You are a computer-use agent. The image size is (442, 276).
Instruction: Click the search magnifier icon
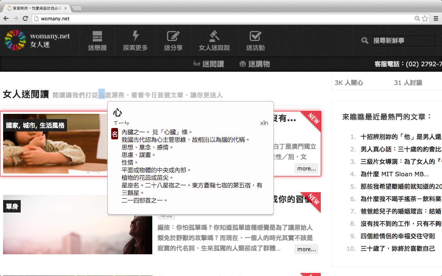[x=365, y=41]
